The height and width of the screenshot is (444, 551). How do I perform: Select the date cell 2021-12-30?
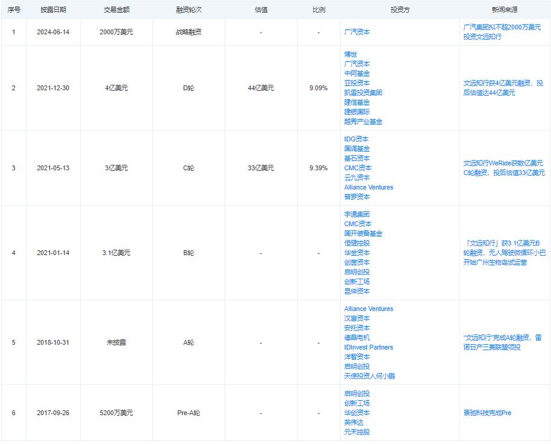click(x=53, y=88)
